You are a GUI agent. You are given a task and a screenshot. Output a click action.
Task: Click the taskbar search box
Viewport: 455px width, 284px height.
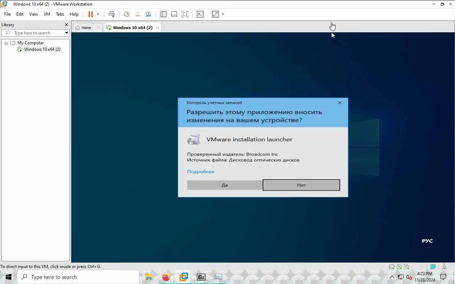[78, 277]
